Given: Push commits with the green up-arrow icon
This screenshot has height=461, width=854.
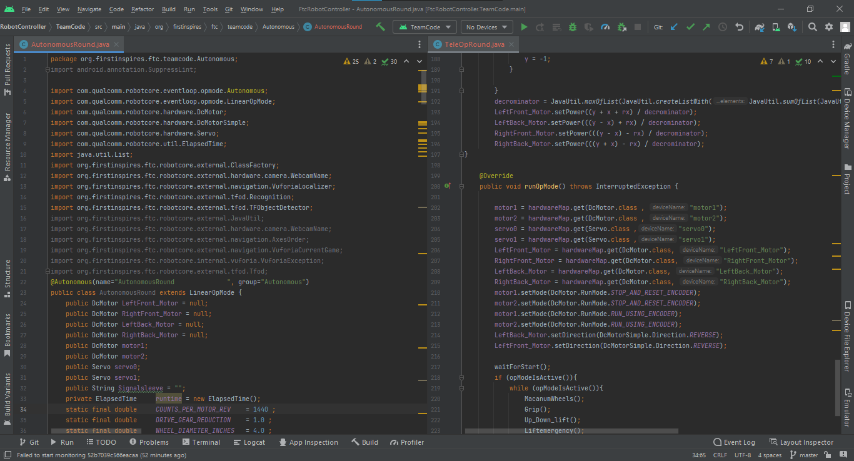Looking at the screenshot, I should click(x=706, y=27).
